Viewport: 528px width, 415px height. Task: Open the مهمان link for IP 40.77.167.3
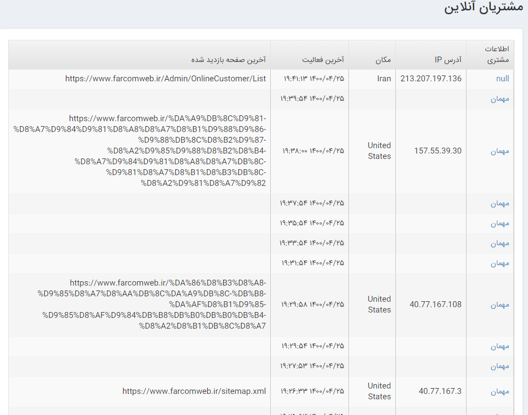click(x=499, y=392)
